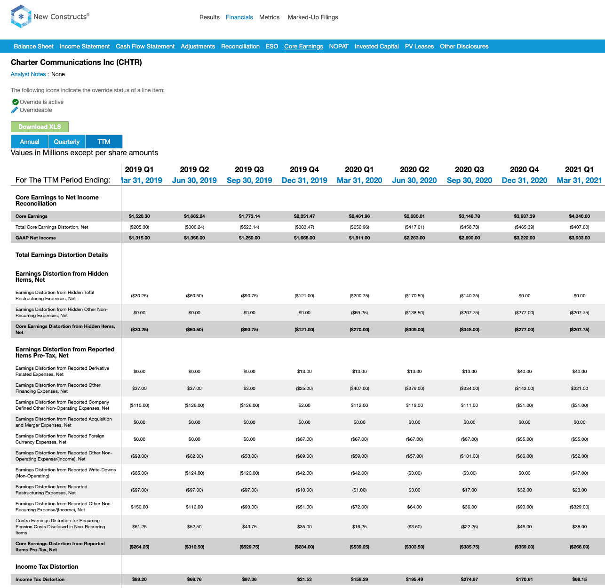Screen dimensions: 605x588
Task: Click the green Override is active checkmark icon
Action: [x=15, y=102]
